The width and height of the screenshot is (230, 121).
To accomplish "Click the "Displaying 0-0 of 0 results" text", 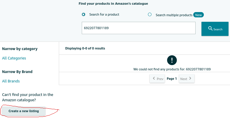I will pyautogui.click(x=85, y=48).
